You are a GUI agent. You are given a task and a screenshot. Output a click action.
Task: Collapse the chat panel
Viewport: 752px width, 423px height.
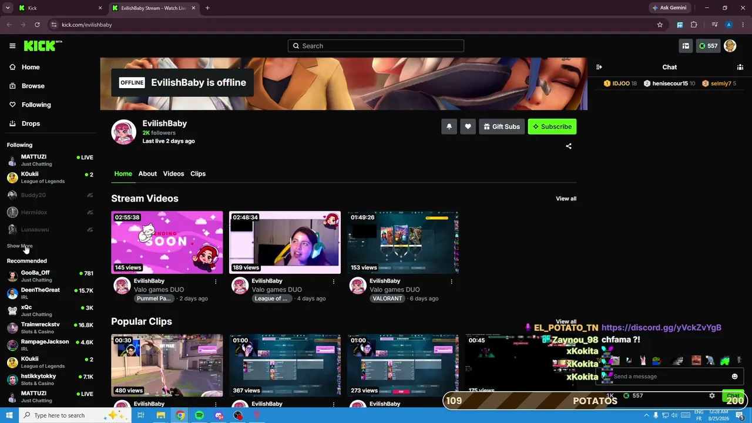click(x=599, y=67)
